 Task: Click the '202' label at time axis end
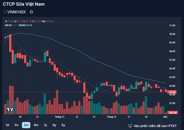click(x=165, y=117)
